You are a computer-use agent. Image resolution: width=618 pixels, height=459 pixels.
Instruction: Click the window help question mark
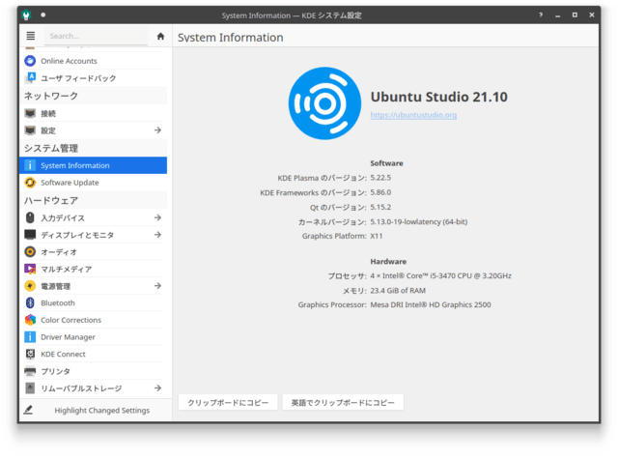pos(541,15)
